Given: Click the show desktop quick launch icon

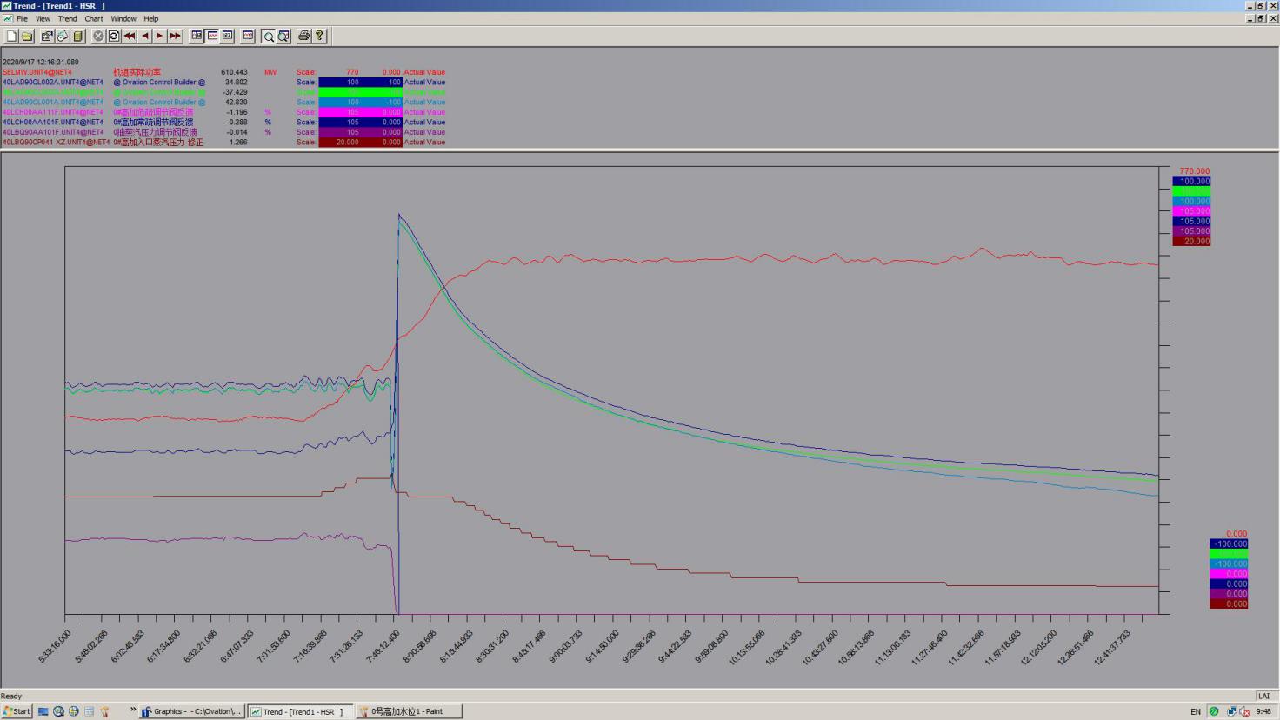Looking at the screenshot, I should [43, 711].
